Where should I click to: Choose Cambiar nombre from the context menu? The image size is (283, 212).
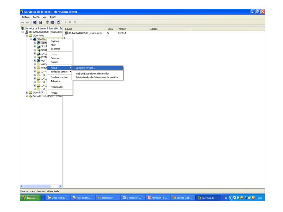(x=60, y=77)
